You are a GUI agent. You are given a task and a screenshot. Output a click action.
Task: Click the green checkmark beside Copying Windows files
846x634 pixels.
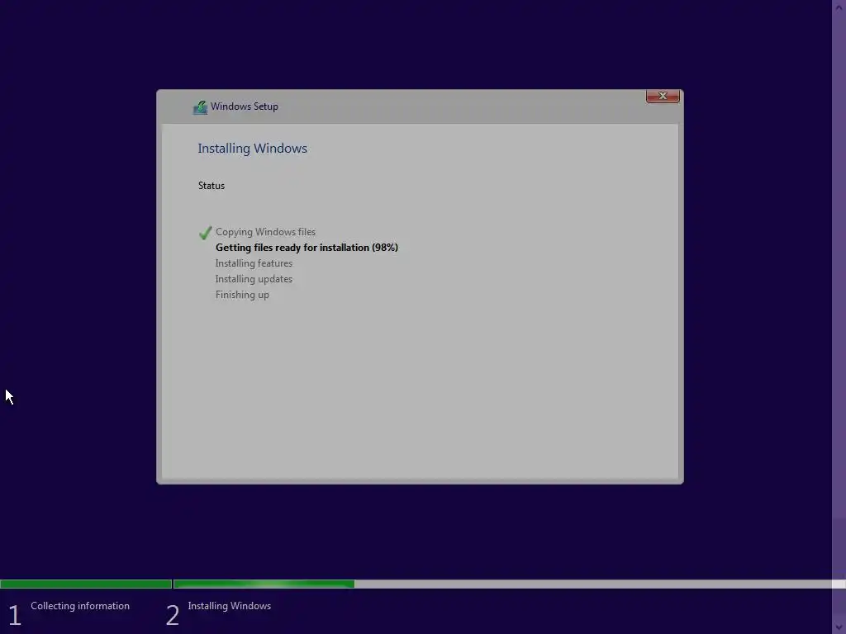205,232
